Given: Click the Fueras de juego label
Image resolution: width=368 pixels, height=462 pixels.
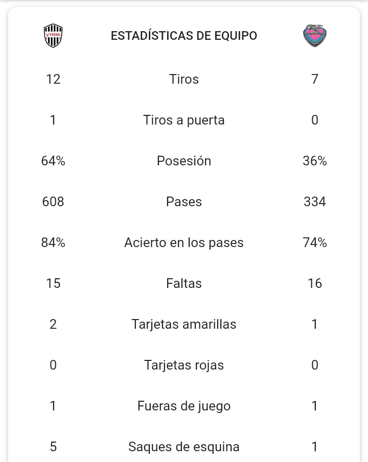Looking at the screenshot, I should (184, 406).
